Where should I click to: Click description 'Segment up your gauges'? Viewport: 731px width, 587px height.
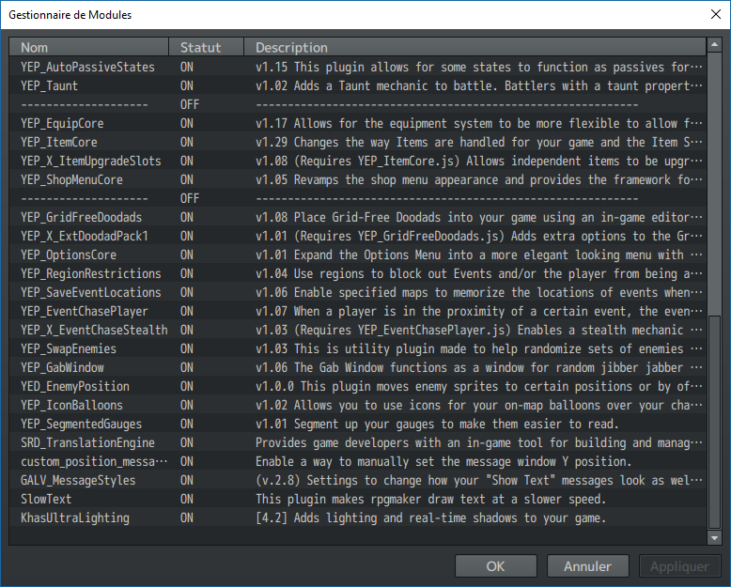437,424
